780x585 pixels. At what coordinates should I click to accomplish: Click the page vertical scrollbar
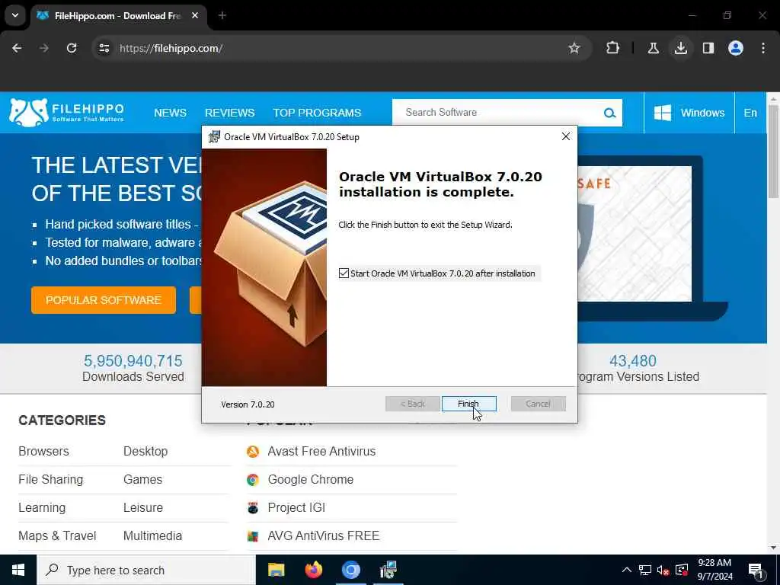click(773, 152)
